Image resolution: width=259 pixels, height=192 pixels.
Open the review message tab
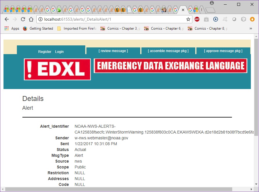pos(113,51)
